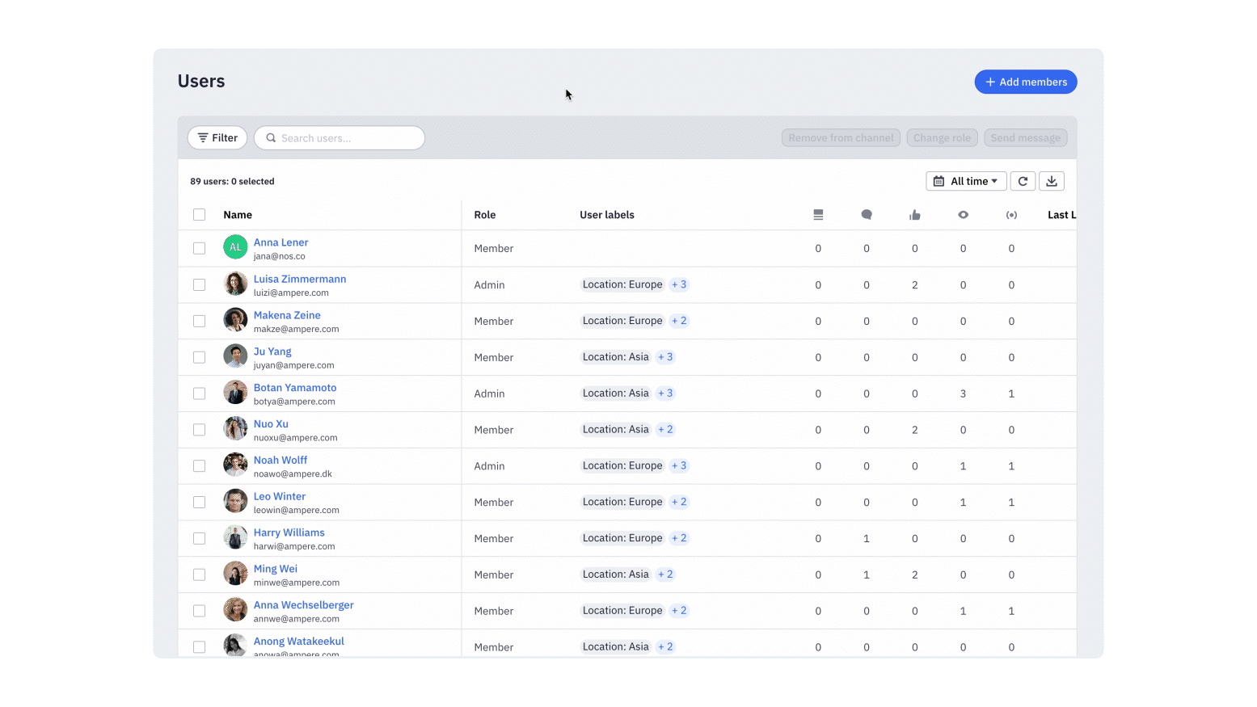Sort by posts column icon
This screenshot has width=1257, height=707.
818,215
